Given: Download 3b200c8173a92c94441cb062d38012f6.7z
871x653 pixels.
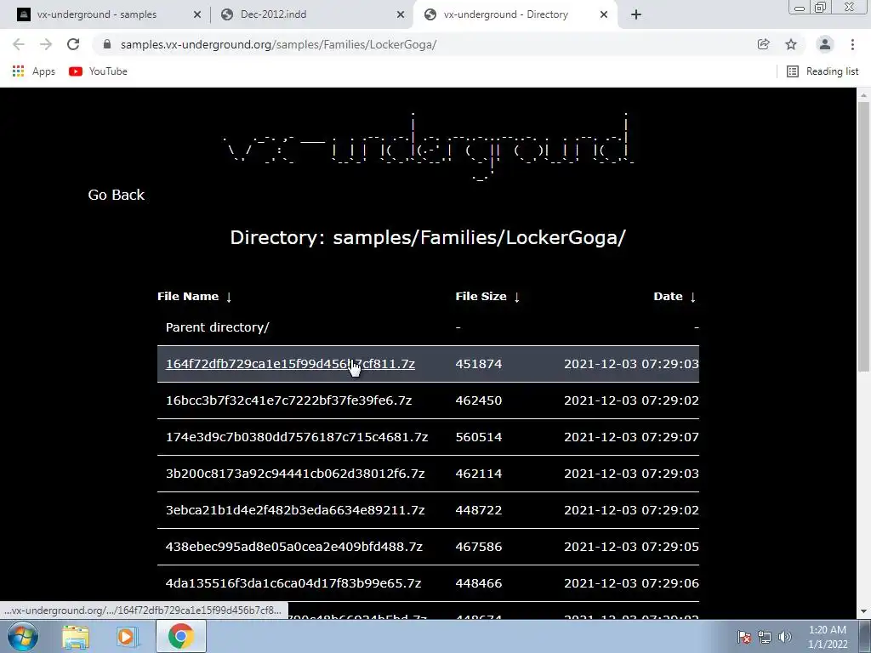Looking at the screenshot, I should [295, 474].
